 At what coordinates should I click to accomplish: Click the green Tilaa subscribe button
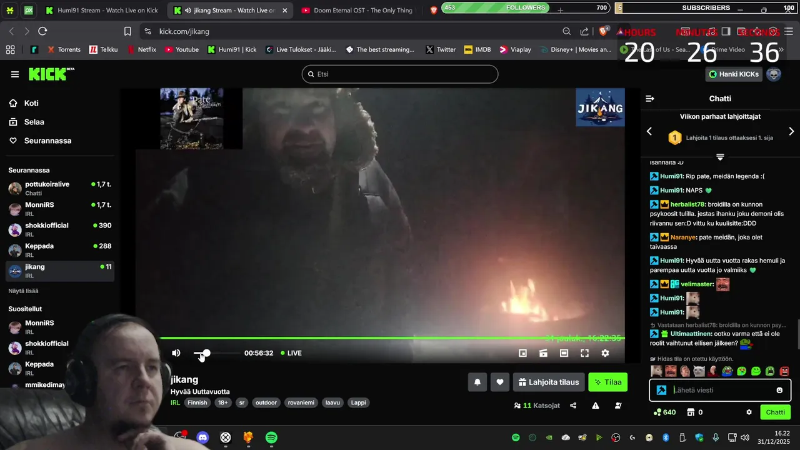pos(607,382)
